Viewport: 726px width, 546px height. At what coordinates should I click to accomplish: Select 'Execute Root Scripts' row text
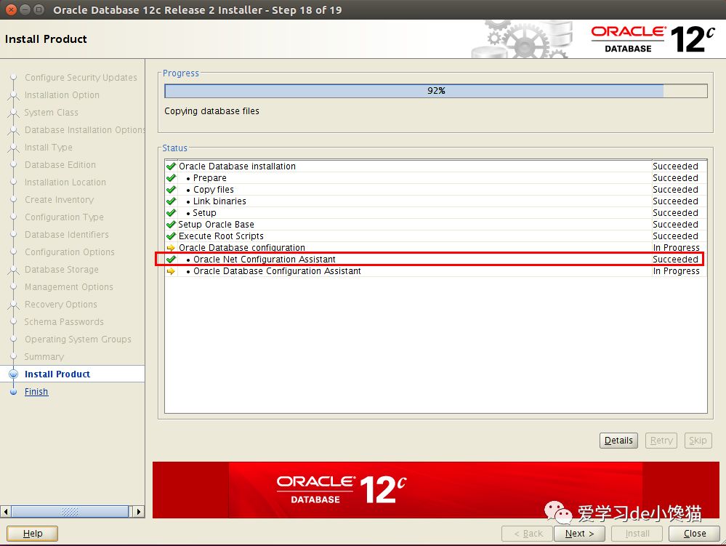coord(221,236)
